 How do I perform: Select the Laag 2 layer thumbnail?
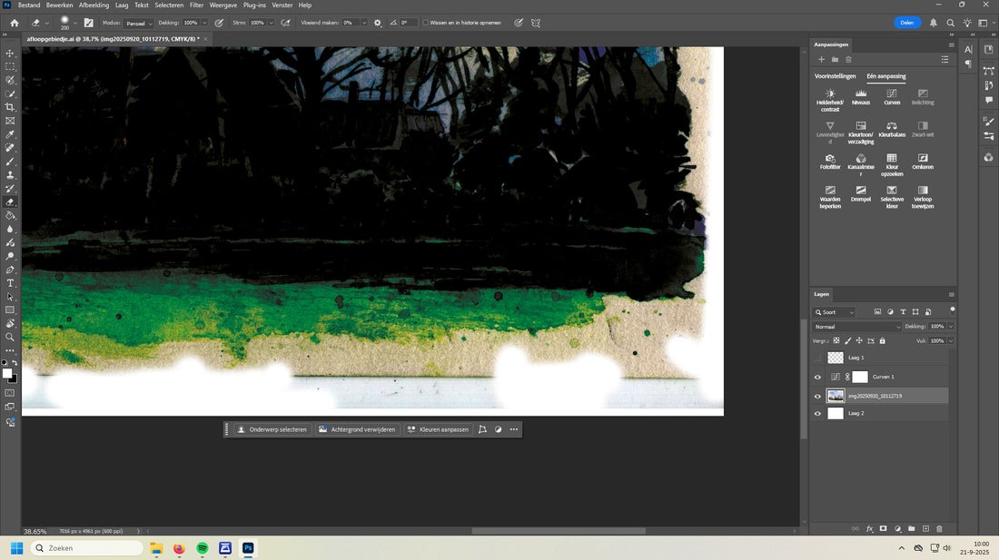836,414
